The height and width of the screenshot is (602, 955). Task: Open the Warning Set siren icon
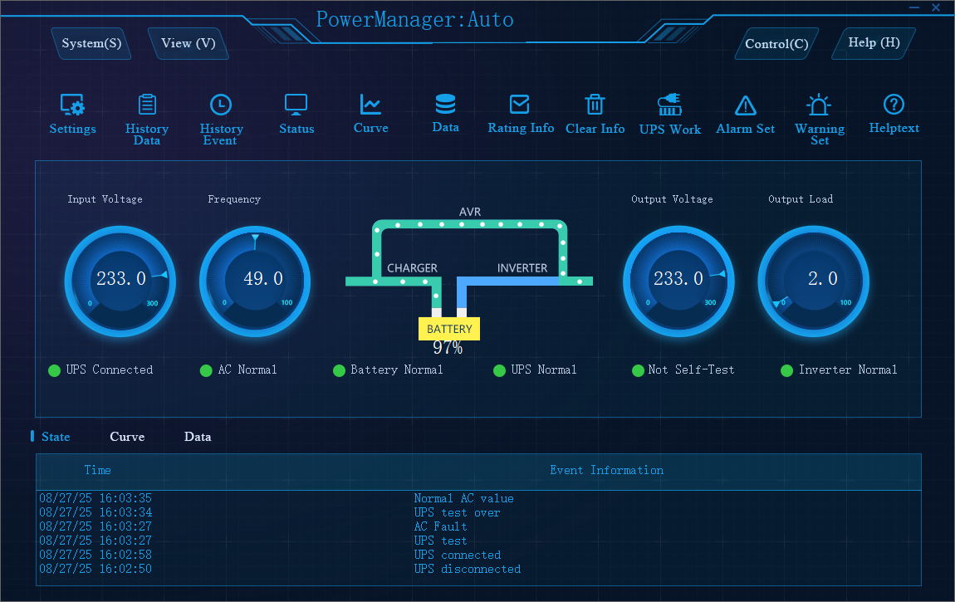[819, 105]
